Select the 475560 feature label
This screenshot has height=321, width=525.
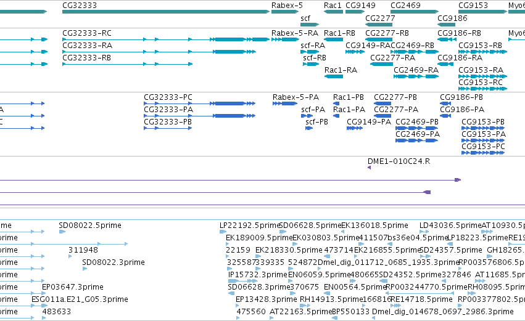(x=251, y=312)
